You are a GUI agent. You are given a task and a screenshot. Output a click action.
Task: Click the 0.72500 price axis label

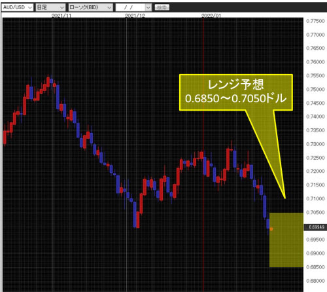coord(315,158)
